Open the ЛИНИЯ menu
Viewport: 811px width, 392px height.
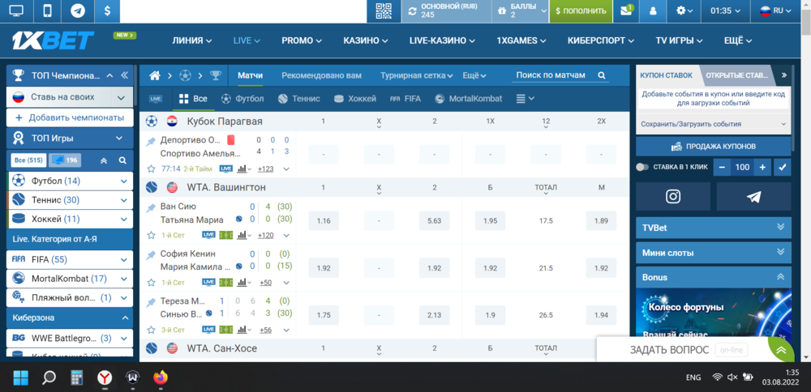click(x=192, y=40)
